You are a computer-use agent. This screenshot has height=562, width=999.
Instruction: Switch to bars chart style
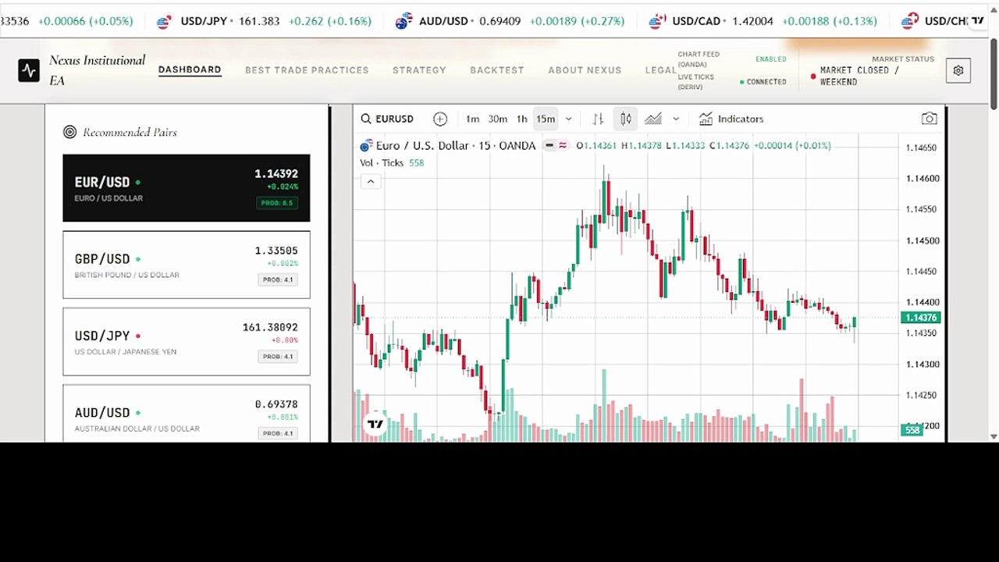[598, 119]
